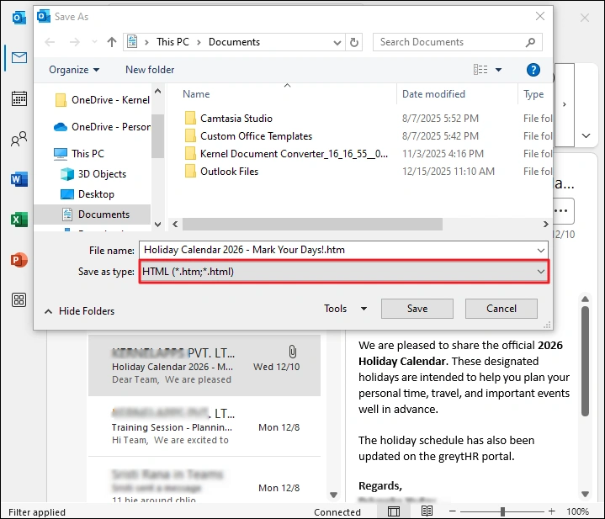
Task: Click the New folder button
Action: [x=150, y=70]
